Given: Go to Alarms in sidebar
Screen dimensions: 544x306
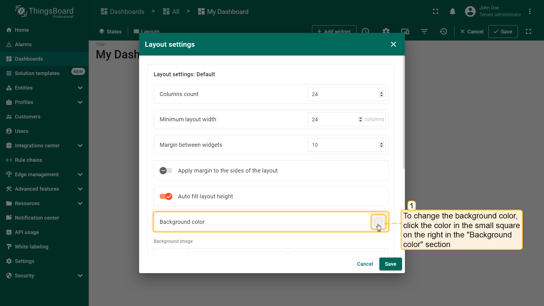Looking at the screenshot, I should click(x=23, y=44).
